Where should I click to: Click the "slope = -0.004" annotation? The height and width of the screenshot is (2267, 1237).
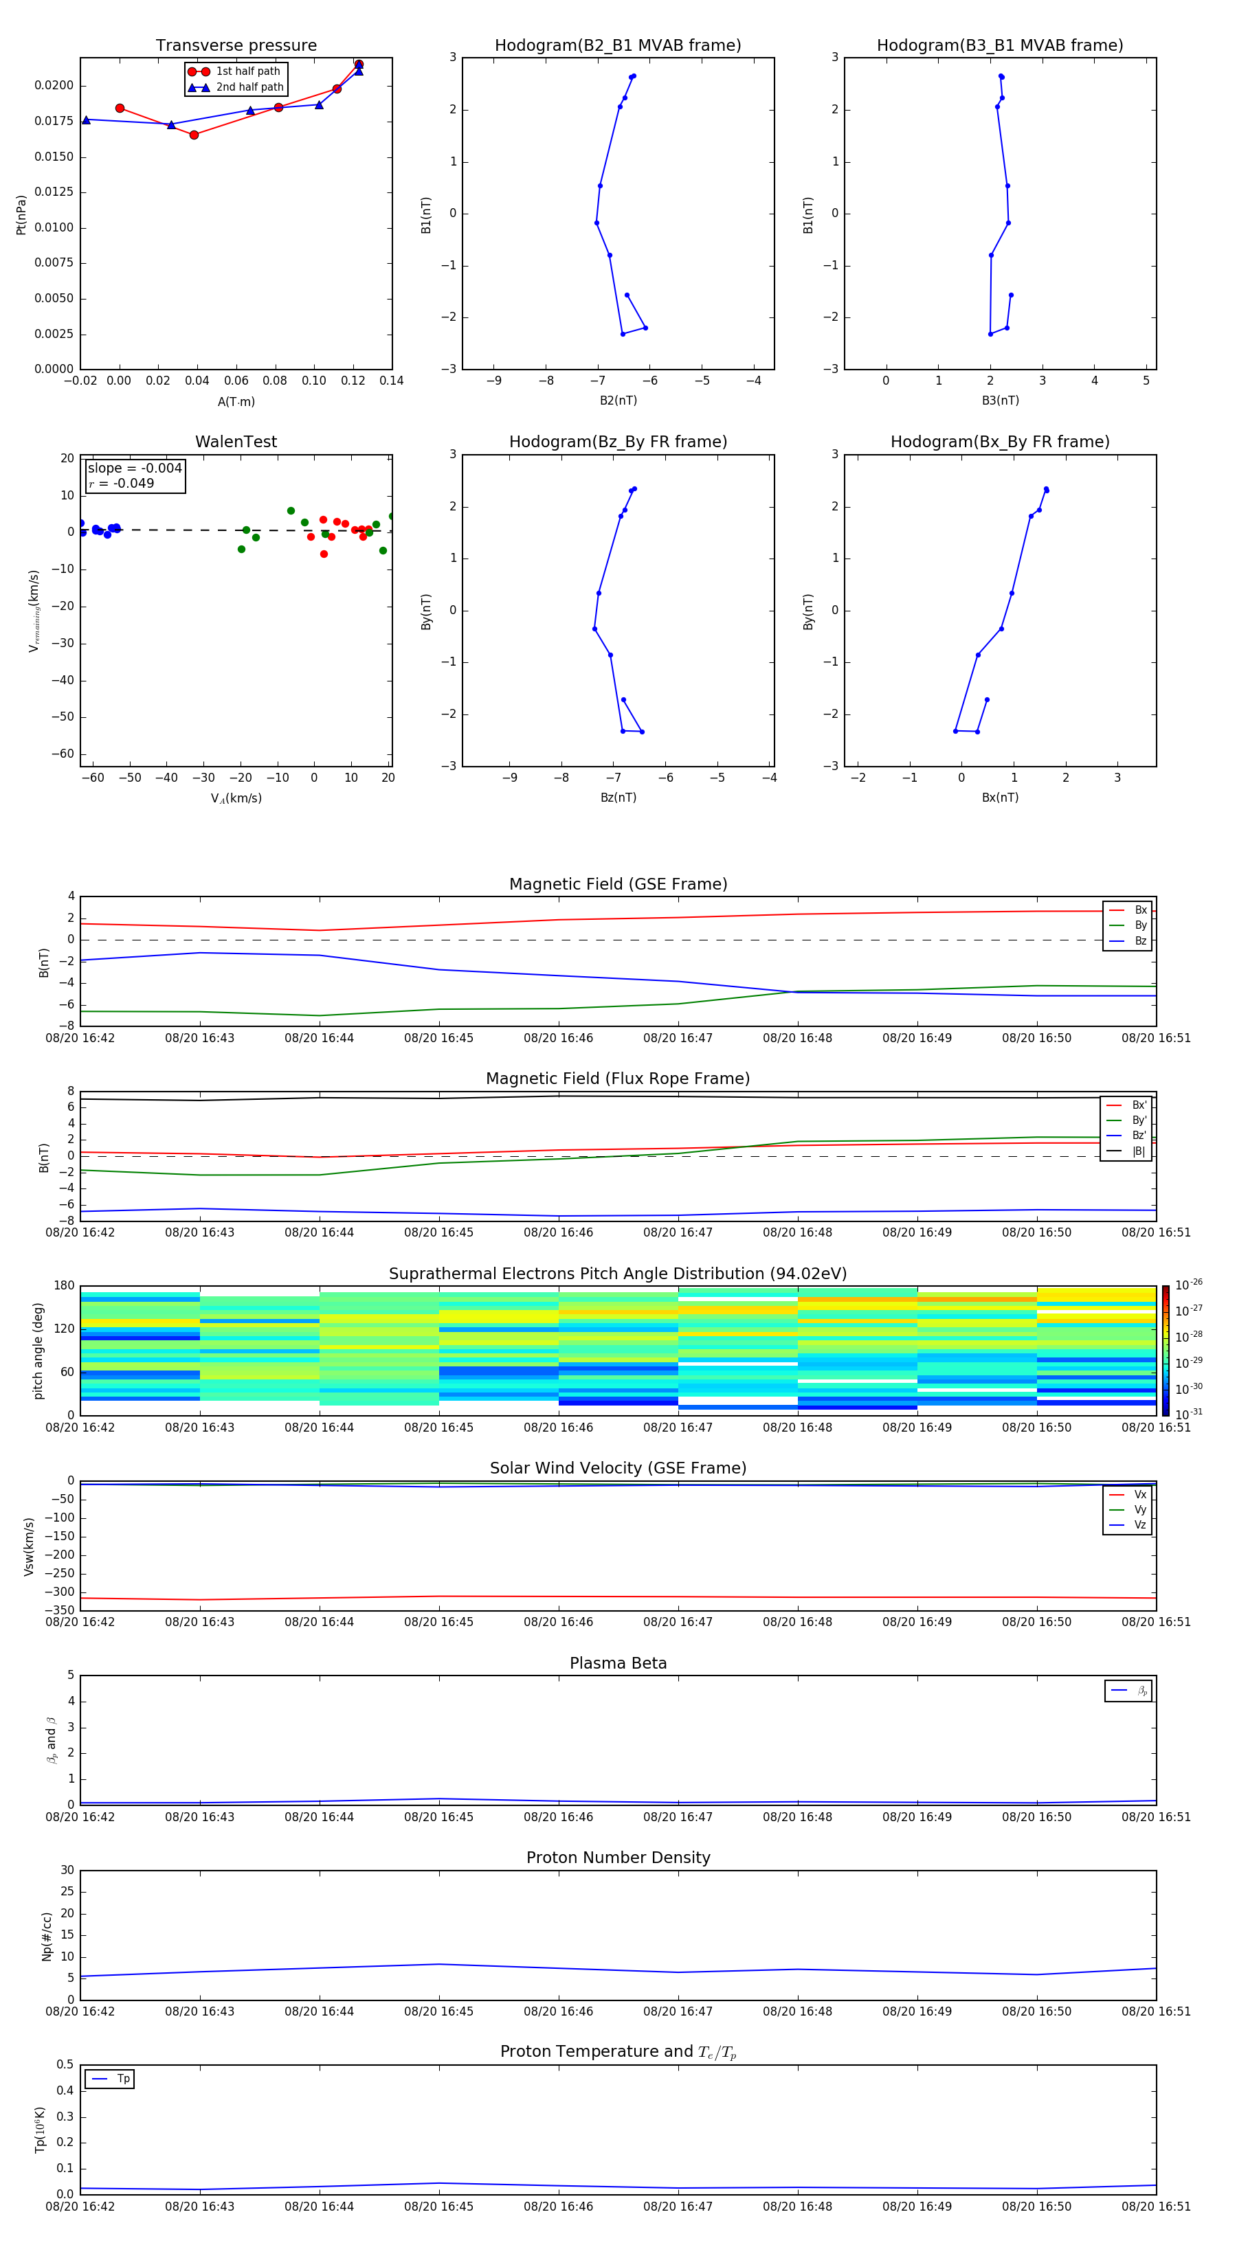click(x=135, y=469)
